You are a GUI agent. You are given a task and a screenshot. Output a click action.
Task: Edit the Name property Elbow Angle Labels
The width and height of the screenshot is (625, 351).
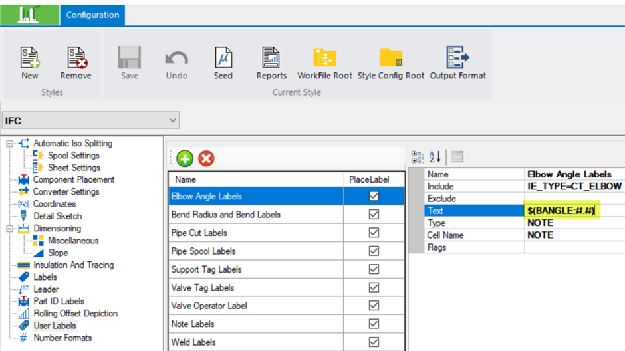coord(574,174)
